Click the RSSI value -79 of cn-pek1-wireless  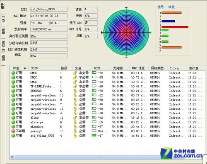tap(101, 109)
